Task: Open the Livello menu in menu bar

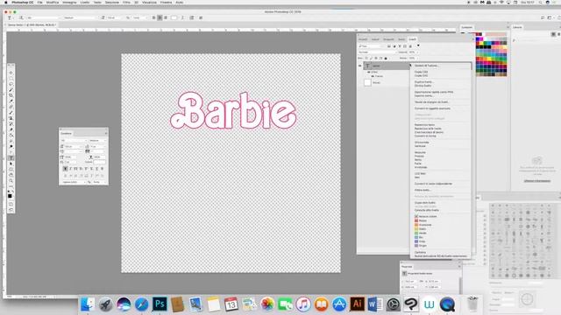Action: 85,2
